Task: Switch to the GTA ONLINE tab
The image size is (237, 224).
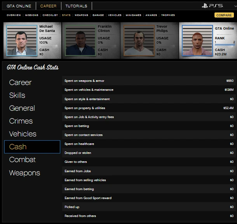Action: (x=19, y=6)
